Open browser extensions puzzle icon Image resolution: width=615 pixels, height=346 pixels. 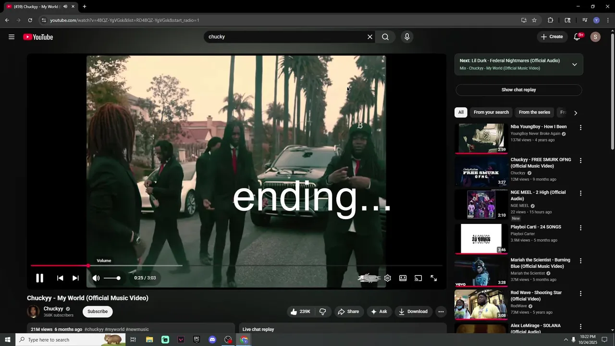551,20
